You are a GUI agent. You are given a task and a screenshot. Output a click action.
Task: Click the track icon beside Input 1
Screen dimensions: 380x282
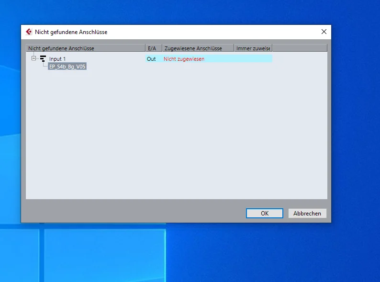43,58
